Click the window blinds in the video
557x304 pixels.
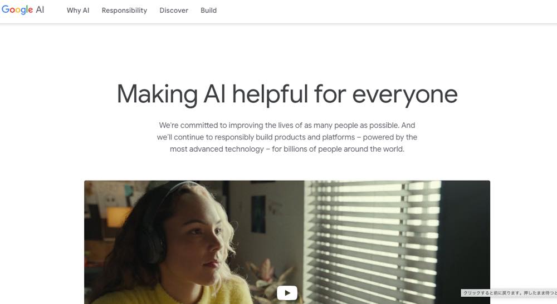pyautogui.click(x=373, y=241)
